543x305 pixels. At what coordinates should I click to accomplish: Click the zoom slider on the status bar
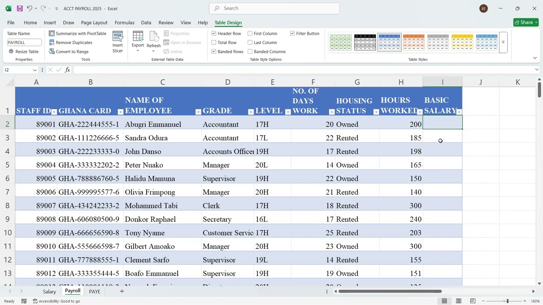coord(507,301)
